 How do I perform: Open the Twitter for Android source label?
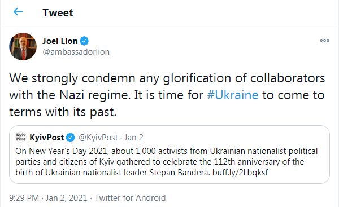pos(130,198)
